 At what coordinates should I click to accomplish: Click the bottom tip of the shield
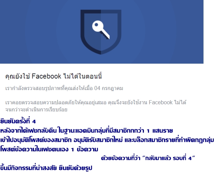[101, 52]
